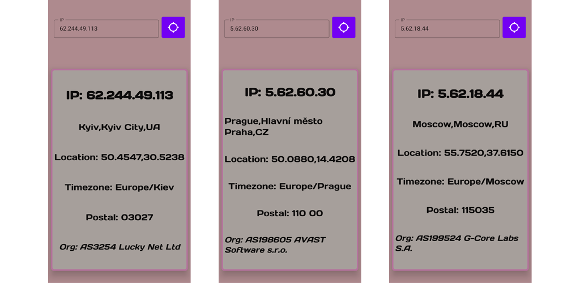Click Timezone: Europe/Prague line
This screenshot has width=580, height=283.
pos(290,186)
